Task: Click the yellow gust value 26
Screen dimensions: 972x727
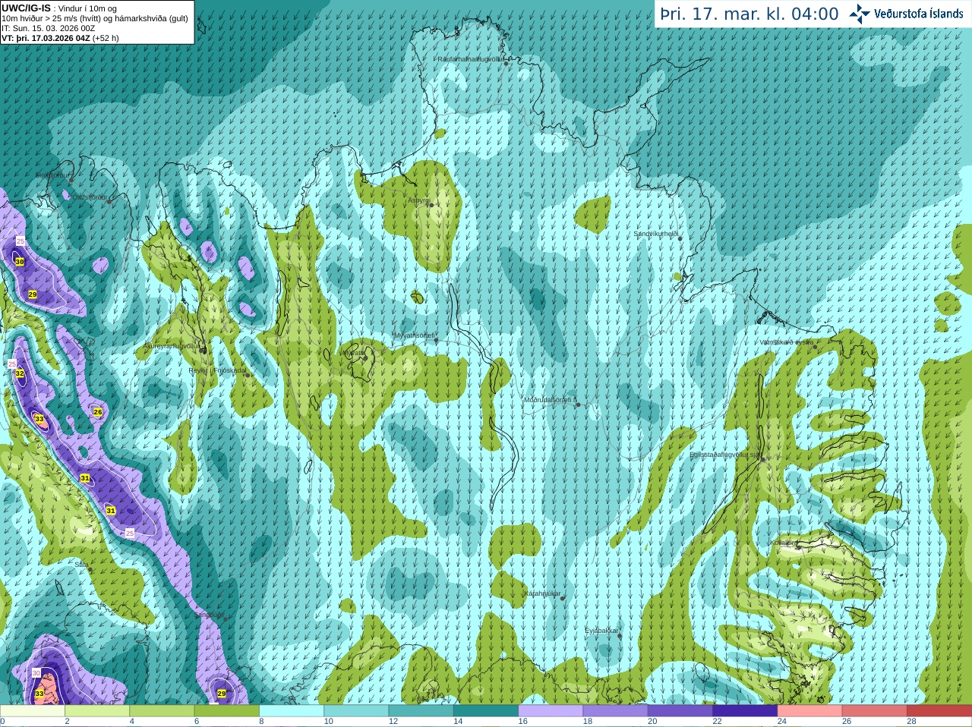Action: click(97, 412)
